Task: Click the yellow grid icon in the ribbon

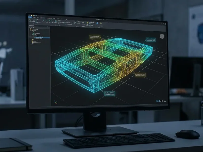Action: 87,23
